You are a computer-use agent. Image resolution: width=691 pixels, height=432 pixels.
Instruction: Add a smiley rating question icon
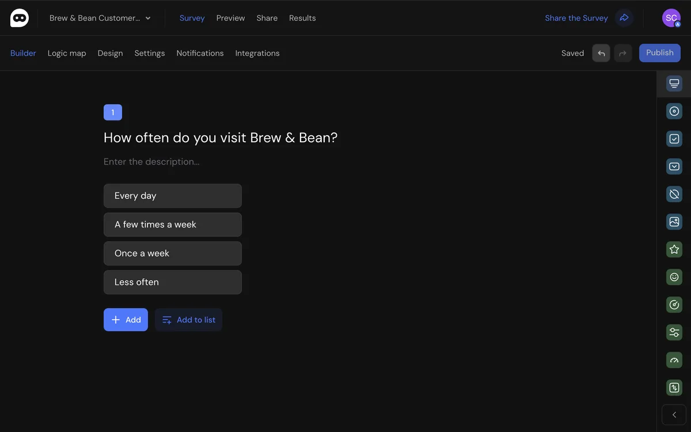pyautogui.click(x=674, y=277)
